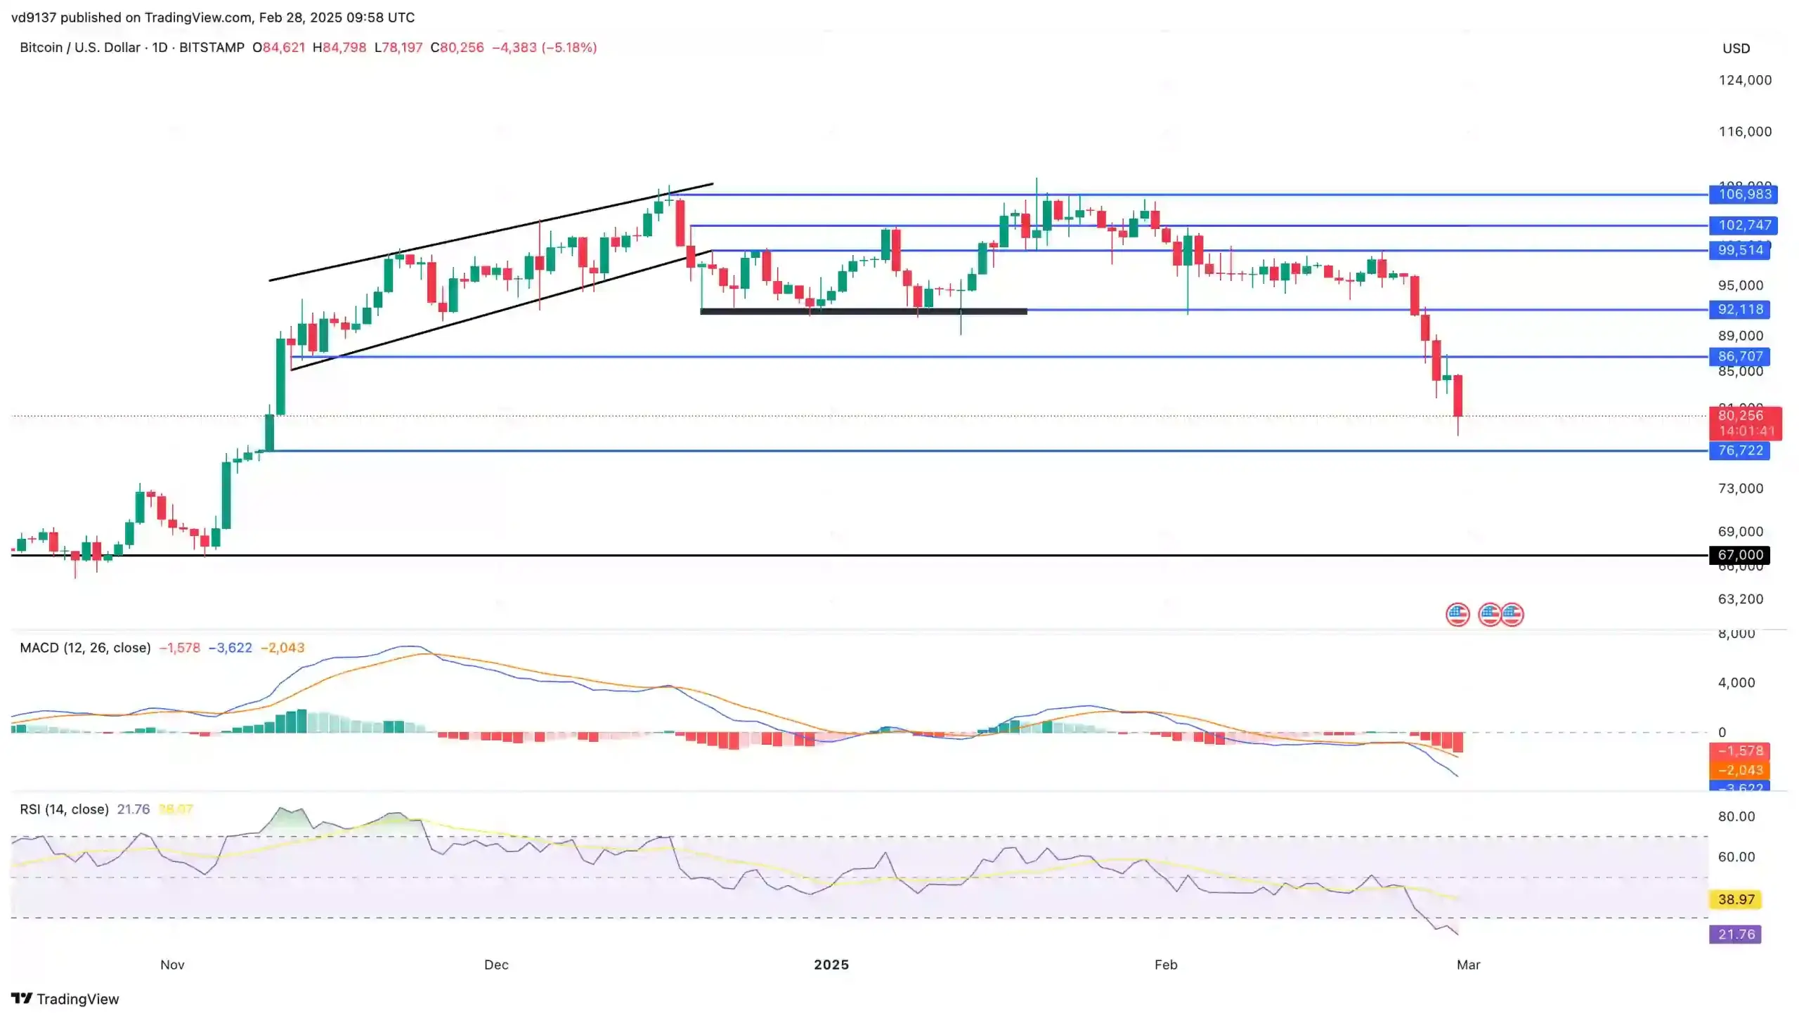Select the 86,707 blue price level label
Image resolution: width=1799 pixels, height=1018 pixels.
pyautogui.click(x=1739, y=356)
